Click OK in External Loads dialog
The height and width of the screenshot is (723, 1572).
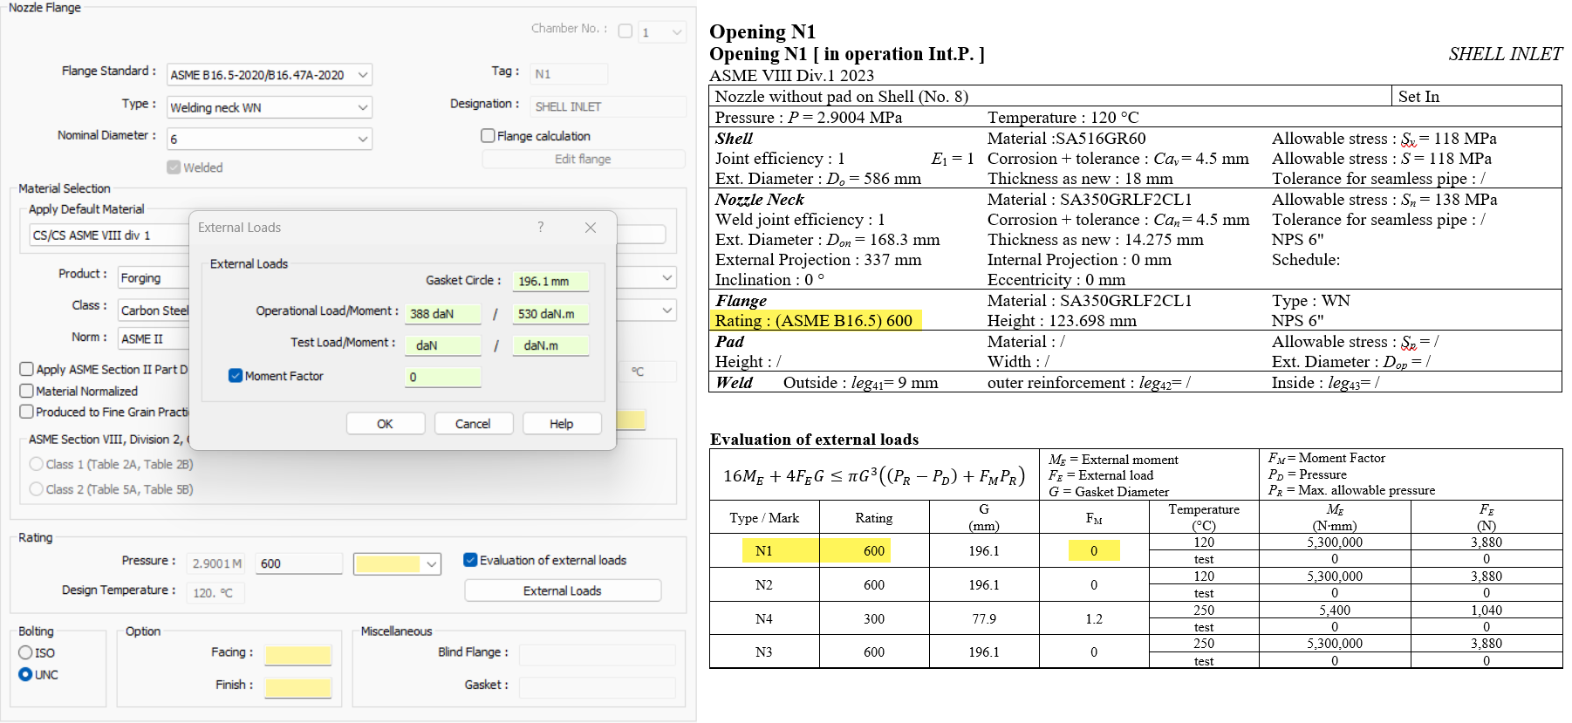[x=385, y=423]
